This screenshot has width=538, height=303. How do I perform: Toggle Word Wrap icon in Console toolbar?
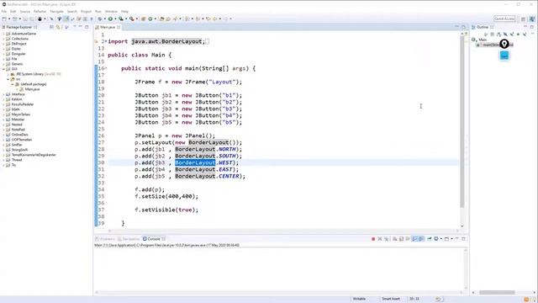(408, 239)
